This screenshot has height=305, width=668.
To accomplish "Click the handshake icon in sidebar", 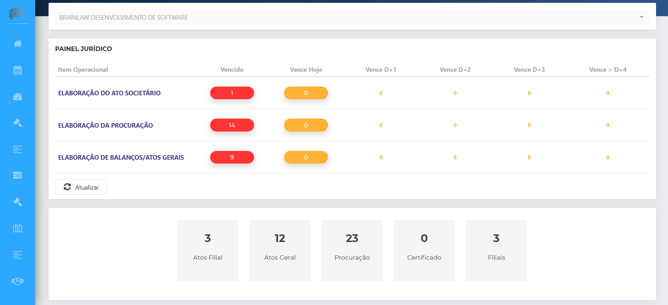I will (x=18, y=281).
